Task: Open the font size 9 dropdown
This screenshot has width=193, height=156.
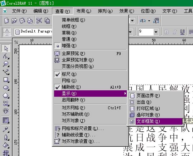Action: (x=156, y=32)
